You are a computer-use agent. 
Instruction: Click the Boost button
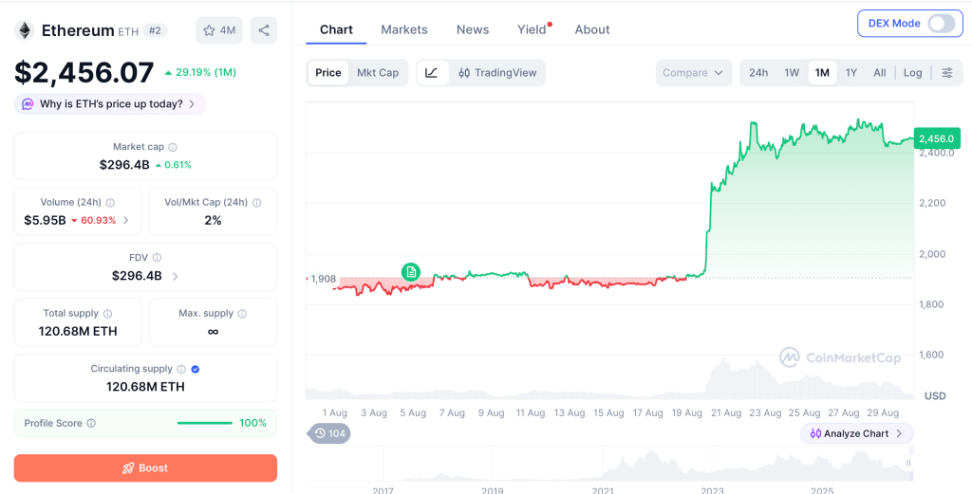click(x=145, y=468)
